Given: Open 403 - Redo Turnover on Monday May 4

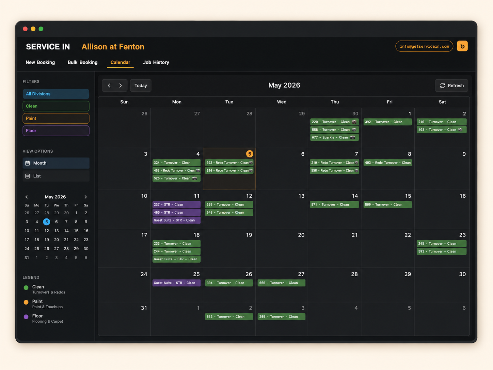Looking at the screenshot, I should click(176, 171).
